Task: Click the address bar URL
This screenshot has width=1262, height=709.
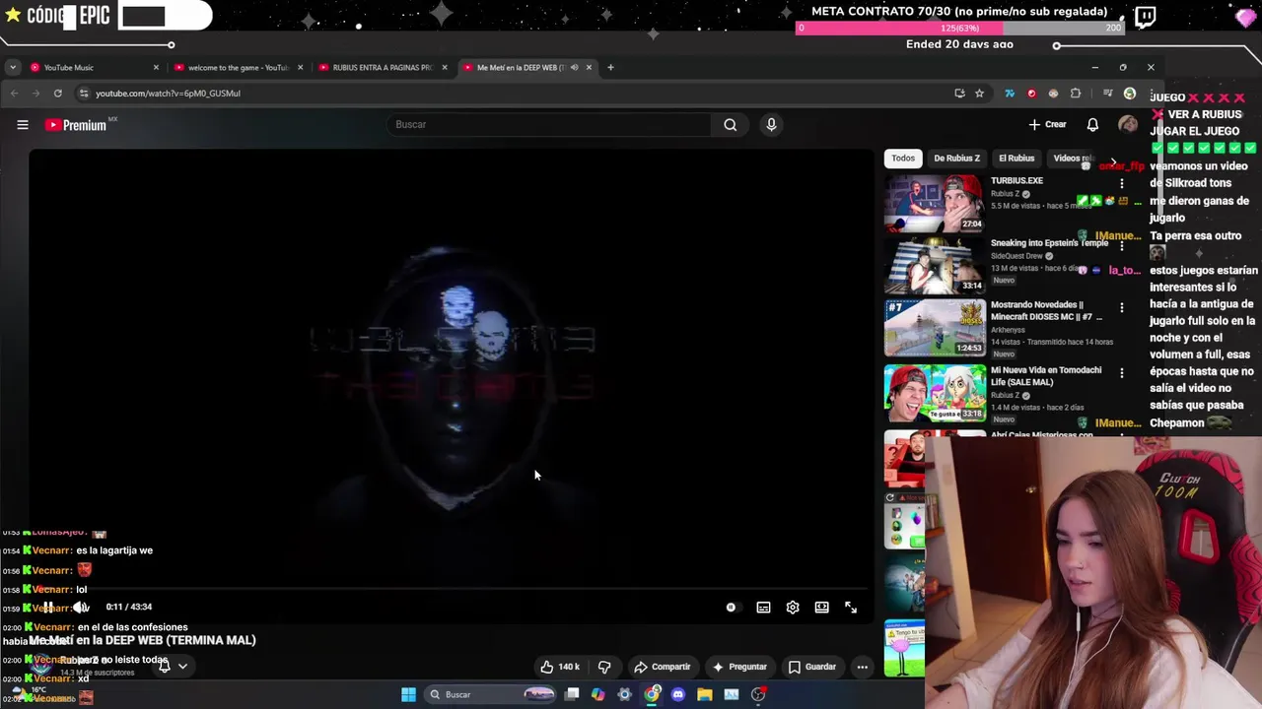Action: pyautogui.click(x=168, y=94)
